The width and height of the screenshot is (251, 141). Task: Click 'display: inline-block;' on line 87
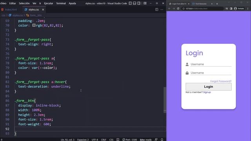pos(39,105)
